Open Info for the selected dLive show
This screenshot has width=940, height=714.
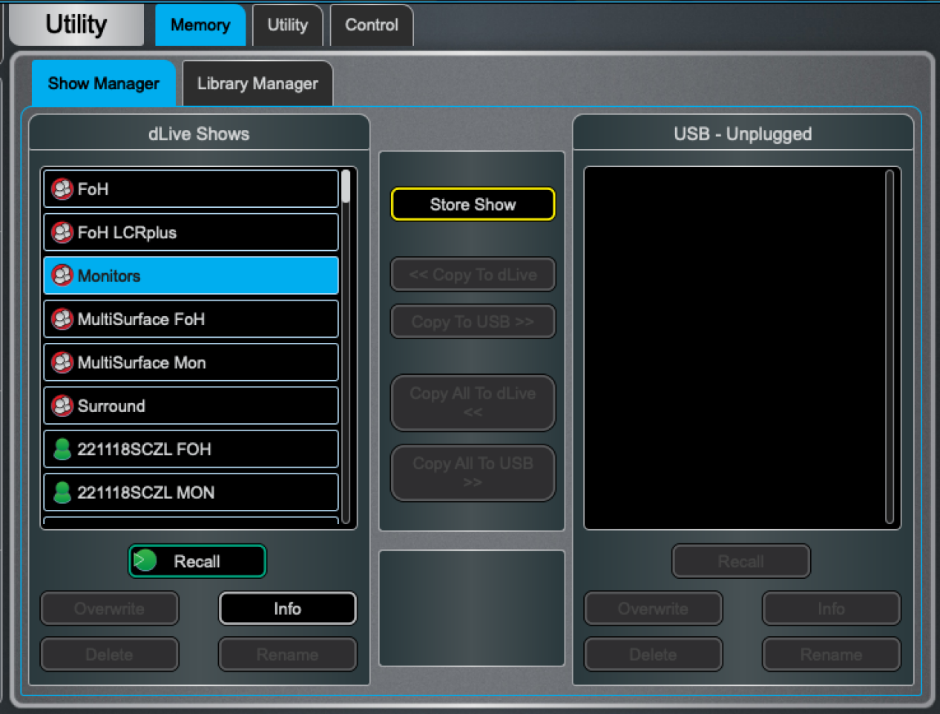tap(287, 609)
